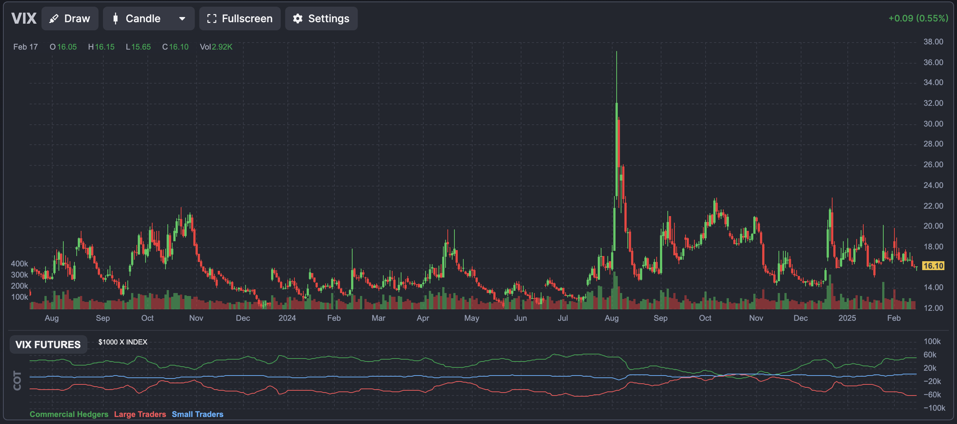Click the $1000 X INDEX label
Image resolution: width=957 pixels, height=424 pixels.
[x=123, y=342]
